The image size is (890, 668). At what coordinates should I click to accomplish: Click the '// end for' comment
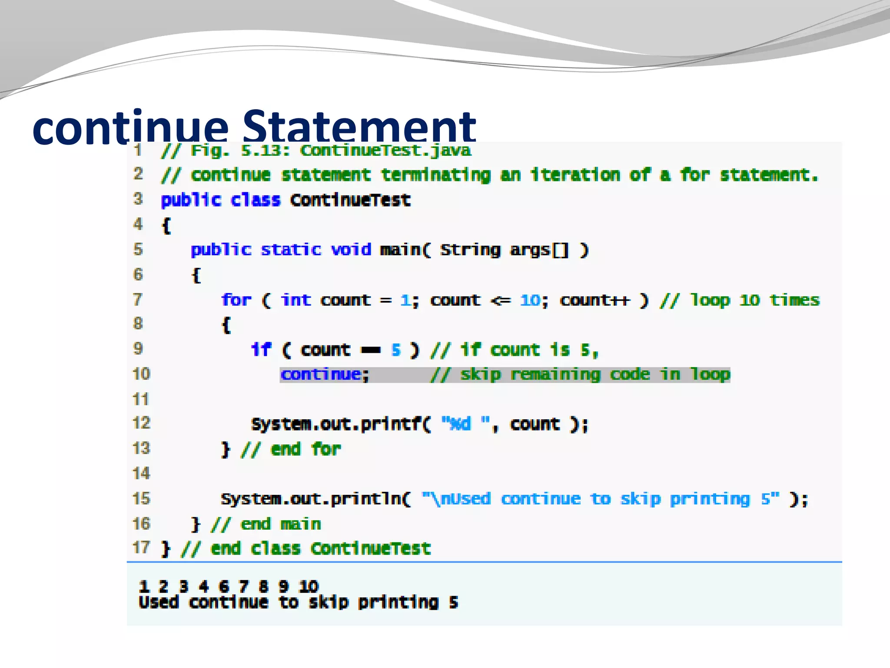(x=291, y=449)
